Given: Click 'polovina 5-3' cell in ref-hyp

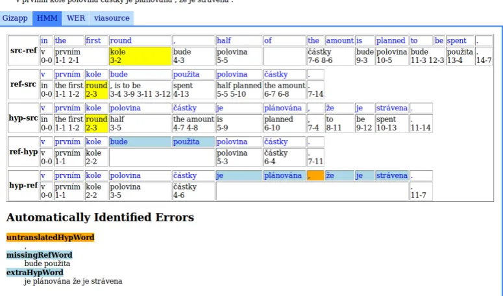Looking at the screenshot, I should pos(239,157).
